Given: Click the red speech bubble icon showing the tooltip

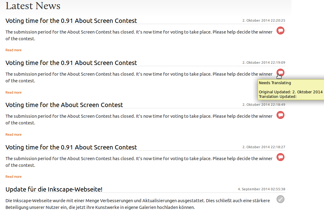Looking at the screenshot, I should click(280, 73).
